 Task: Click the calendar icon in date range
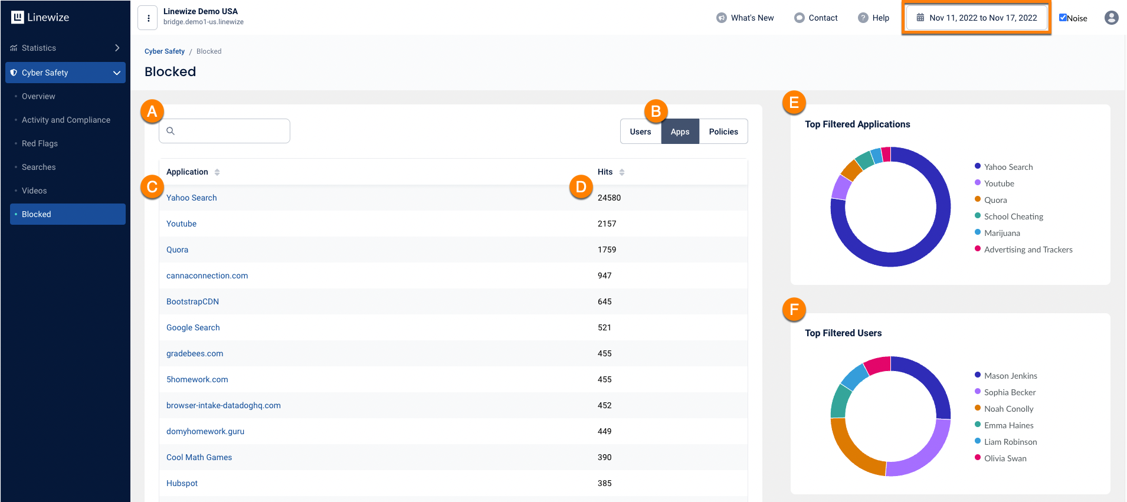(x=920, y=18)
